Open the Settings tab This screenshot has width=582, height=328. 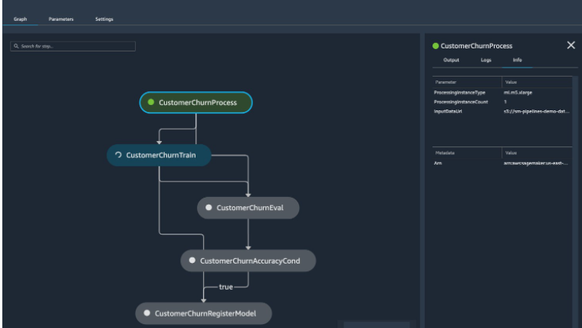[104, 19]
